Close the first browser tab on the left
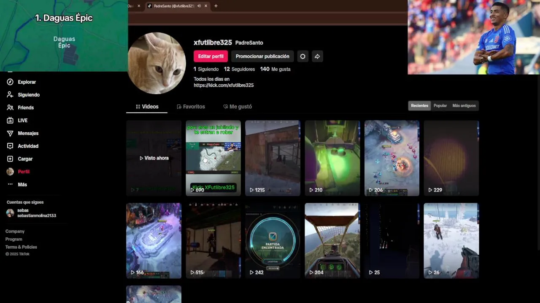 tap(139, 6)
